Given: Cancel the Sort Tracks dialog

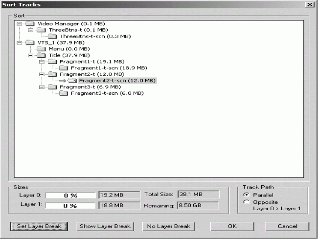Looking at the screenshot, I should tap(287, 226).
